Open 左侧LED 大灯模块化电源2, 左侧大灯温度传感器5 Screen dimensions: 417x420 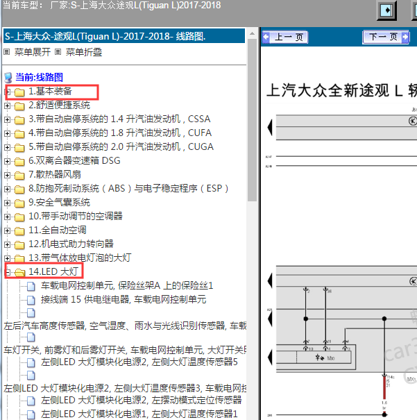click(139, 362)
